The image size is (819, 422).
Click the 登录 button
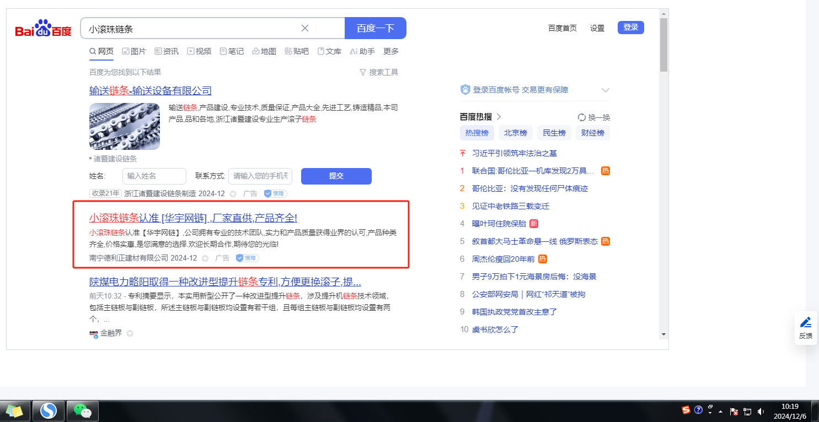(x=631, y=28)
